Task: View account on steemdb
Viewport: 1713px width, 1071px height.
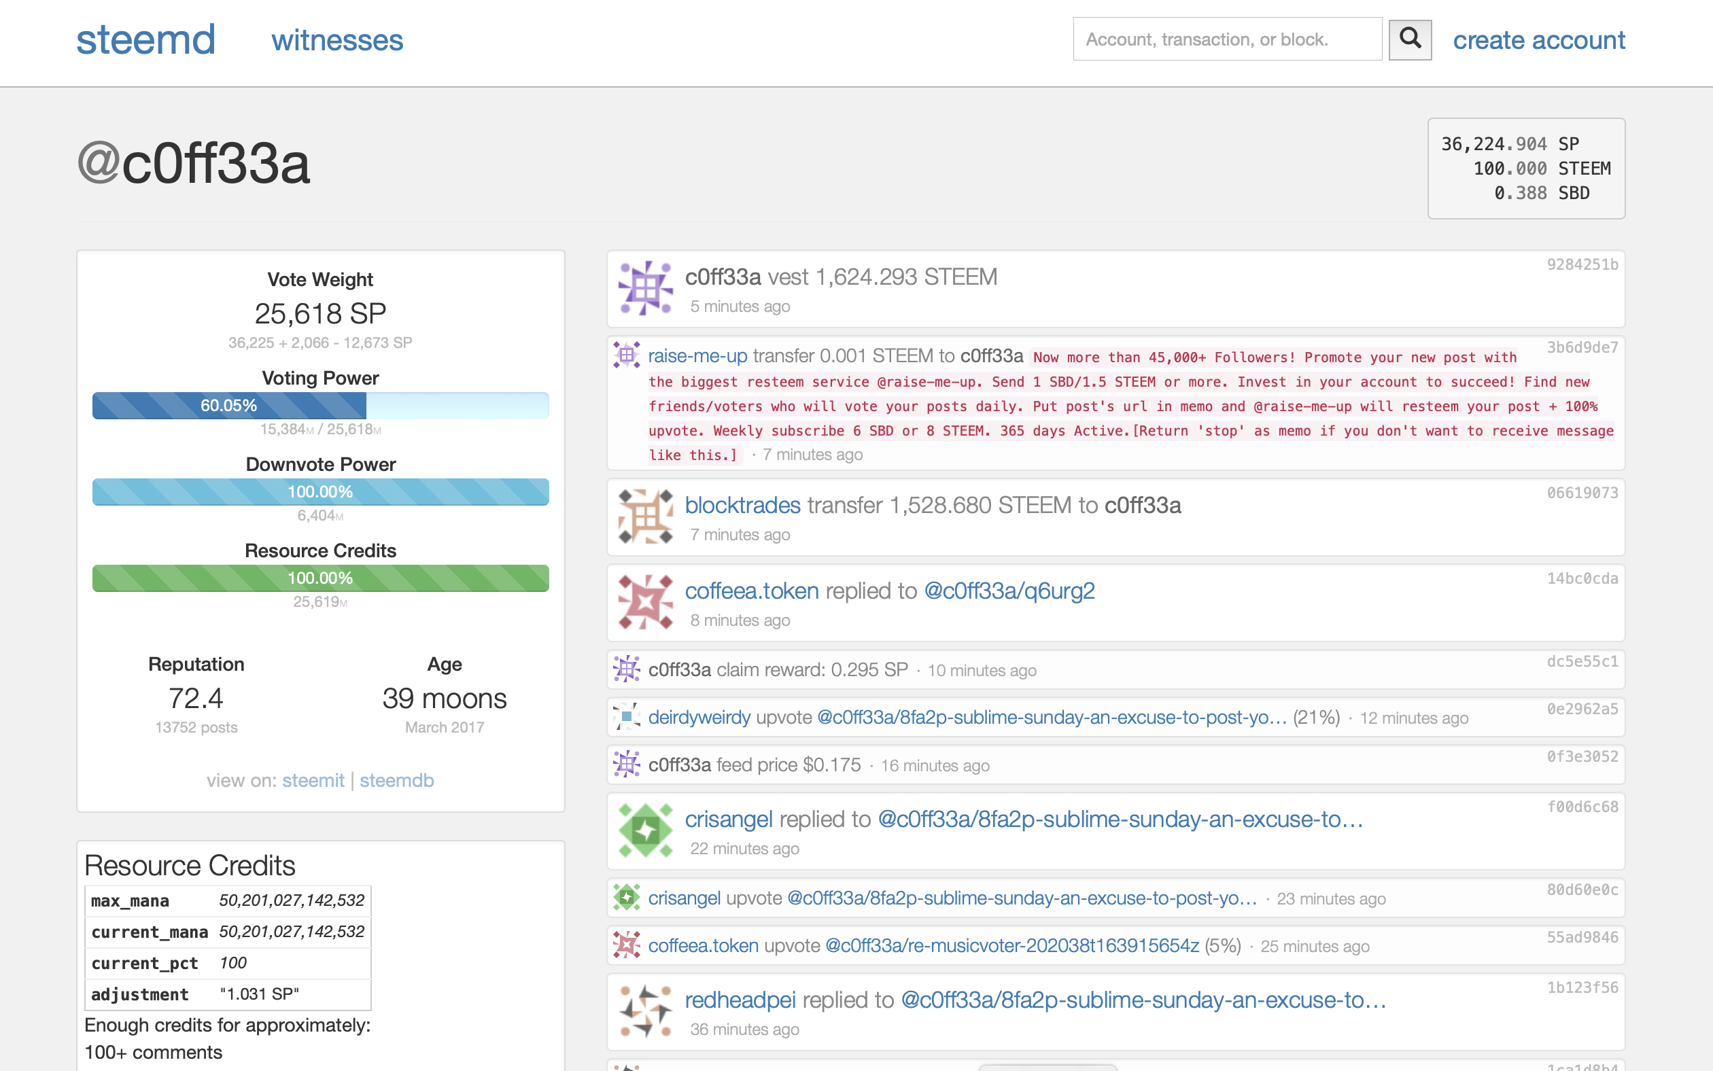Action: (397, 781)
